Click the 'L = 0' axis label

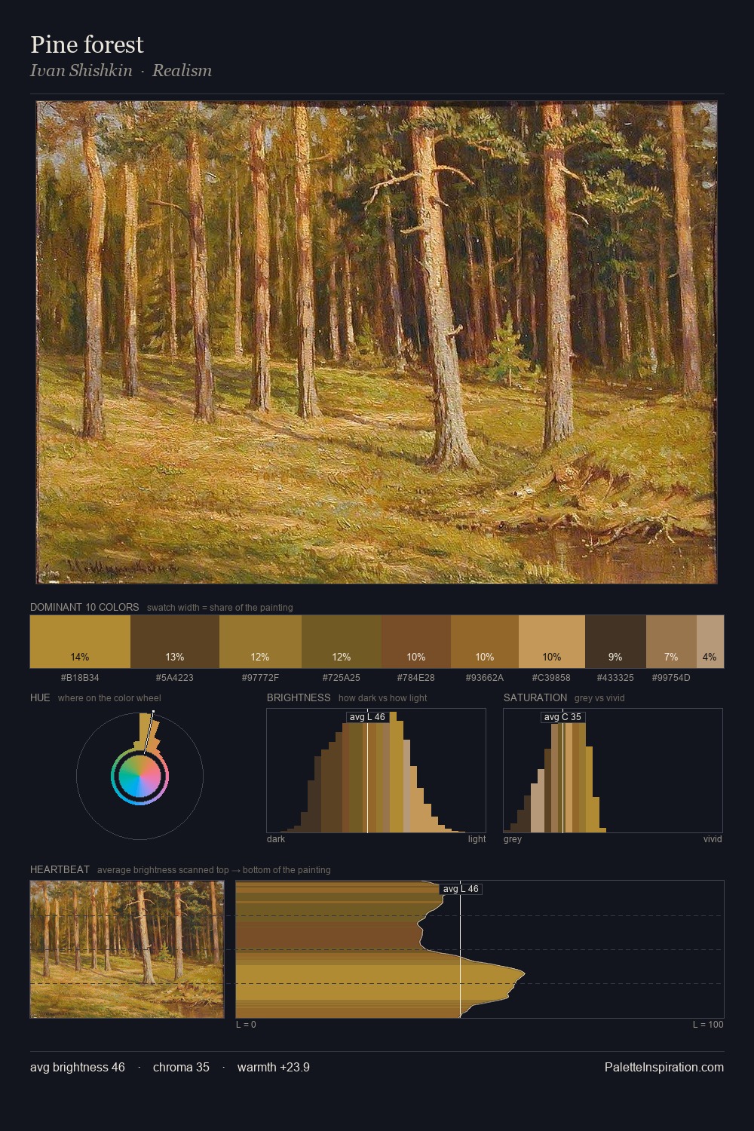pyautogui.click(x=246, y=1024)
